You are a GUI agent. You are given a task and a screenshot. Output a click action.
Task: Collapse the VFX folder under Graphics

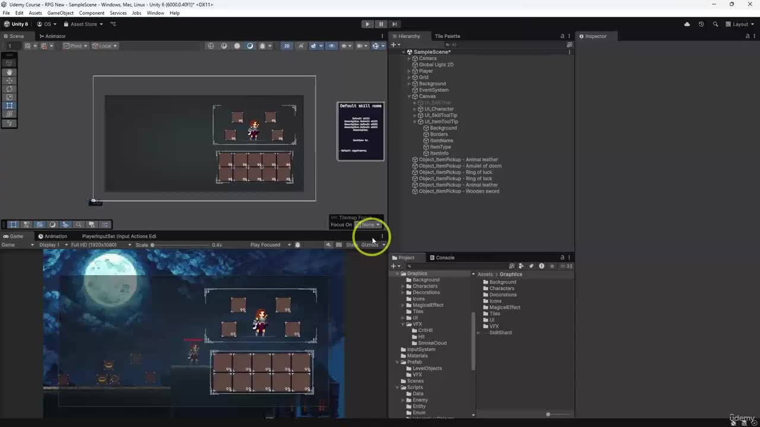pyautogui.click(x=403, y=324)
